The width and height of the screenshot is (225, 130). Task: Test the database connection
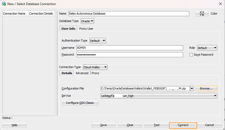pos(156,125)
